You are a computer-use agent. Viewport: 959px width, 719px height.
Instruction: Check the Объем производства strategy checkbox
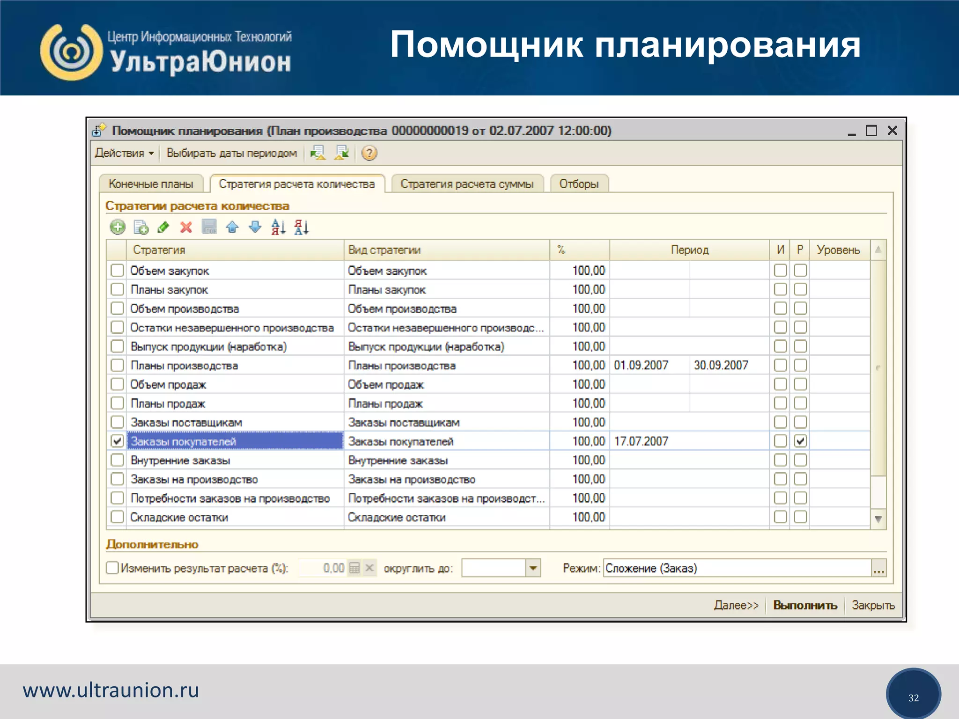[117, 308]
